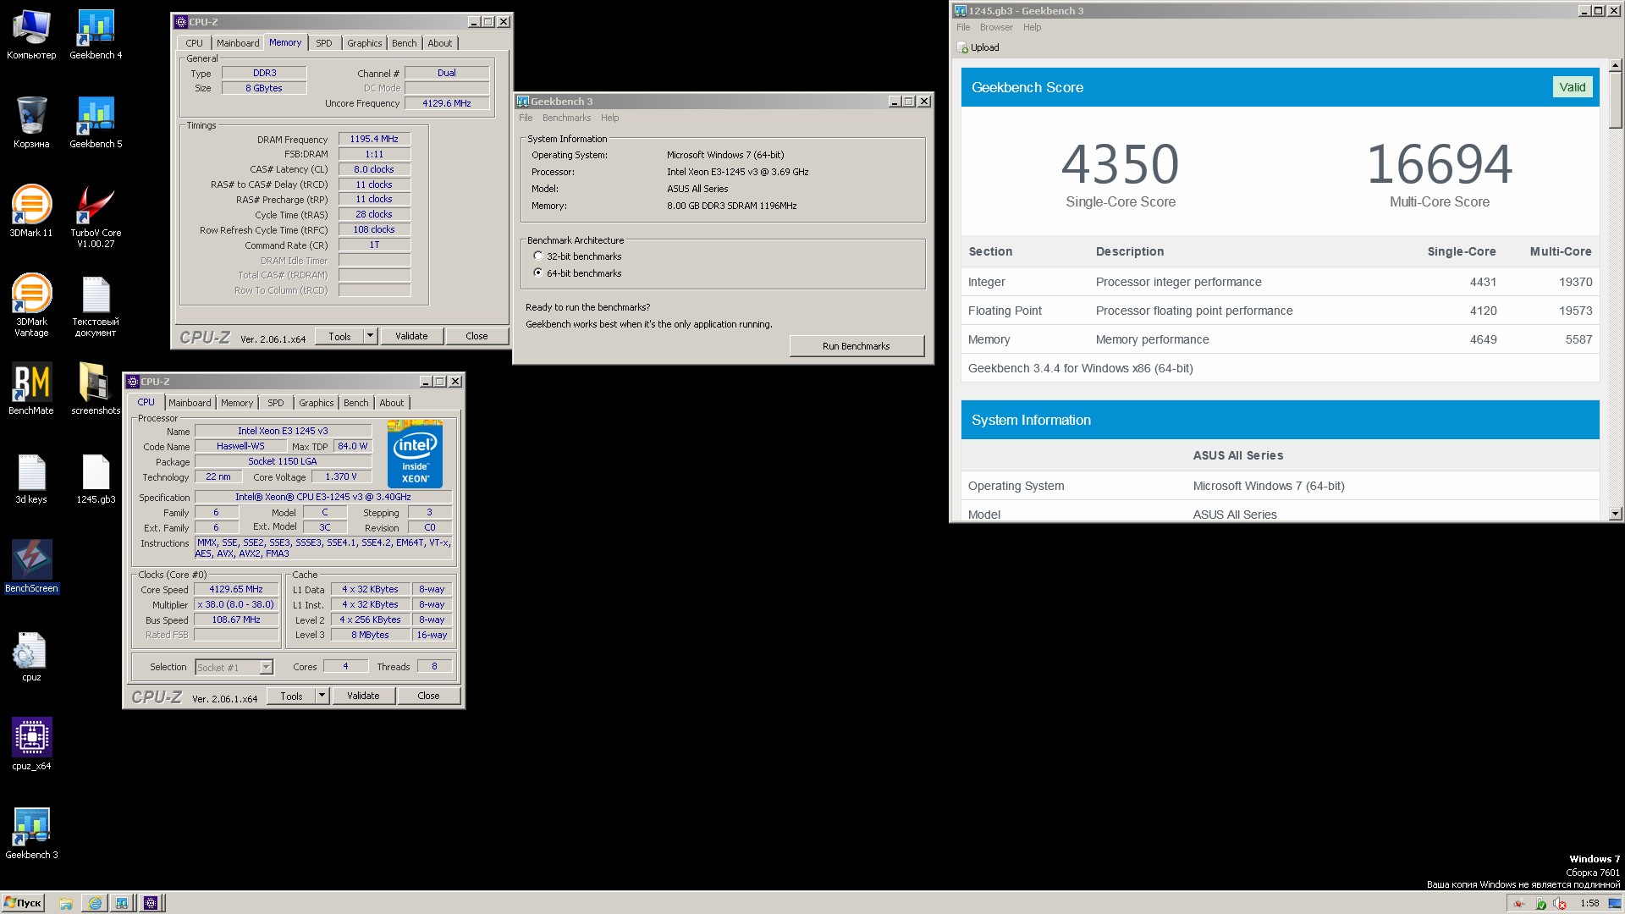The image size is (1625, 914).
Task: Open the Компьютер desktop icon
Action: pos(31,34)
